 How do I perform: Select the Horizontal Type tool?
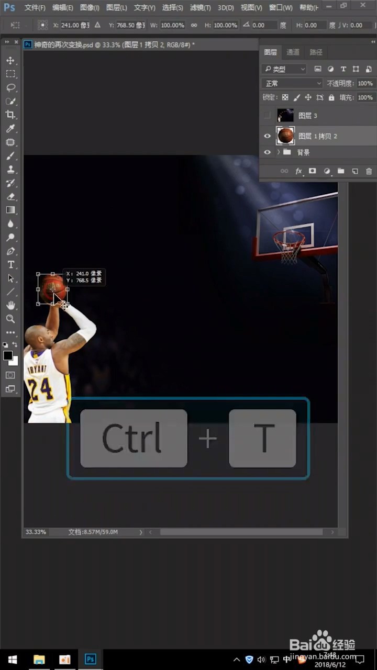pyautogui.click(x=10, y=265)
